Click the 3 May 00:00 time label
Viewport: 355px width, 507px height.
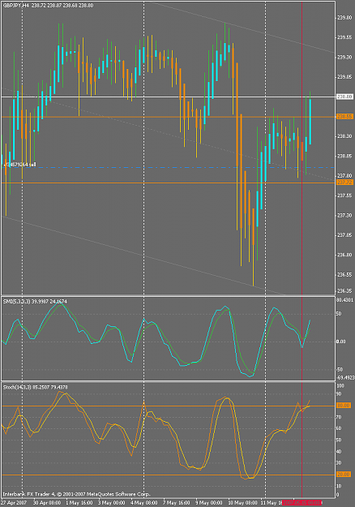click(111, 503)
